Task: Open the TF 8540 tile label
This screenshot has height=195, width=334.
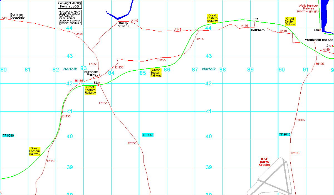Action: [148, 135]
